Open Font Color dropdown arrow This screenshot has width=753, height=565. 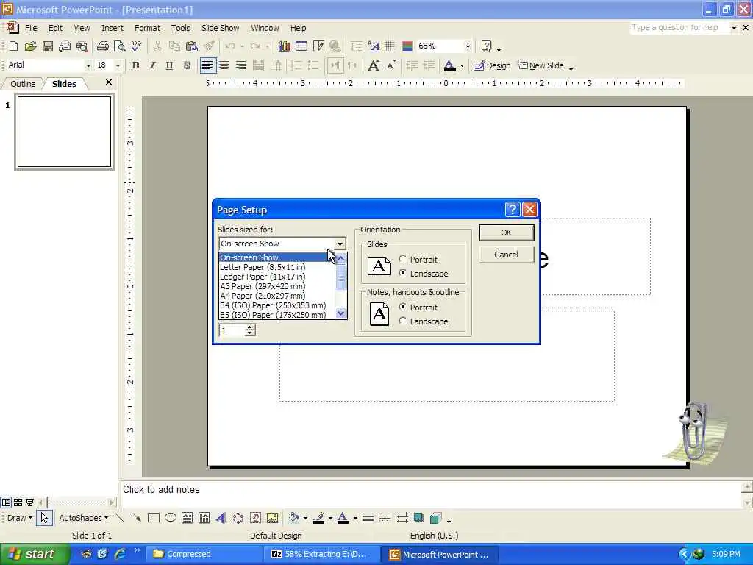coord(462,65)
